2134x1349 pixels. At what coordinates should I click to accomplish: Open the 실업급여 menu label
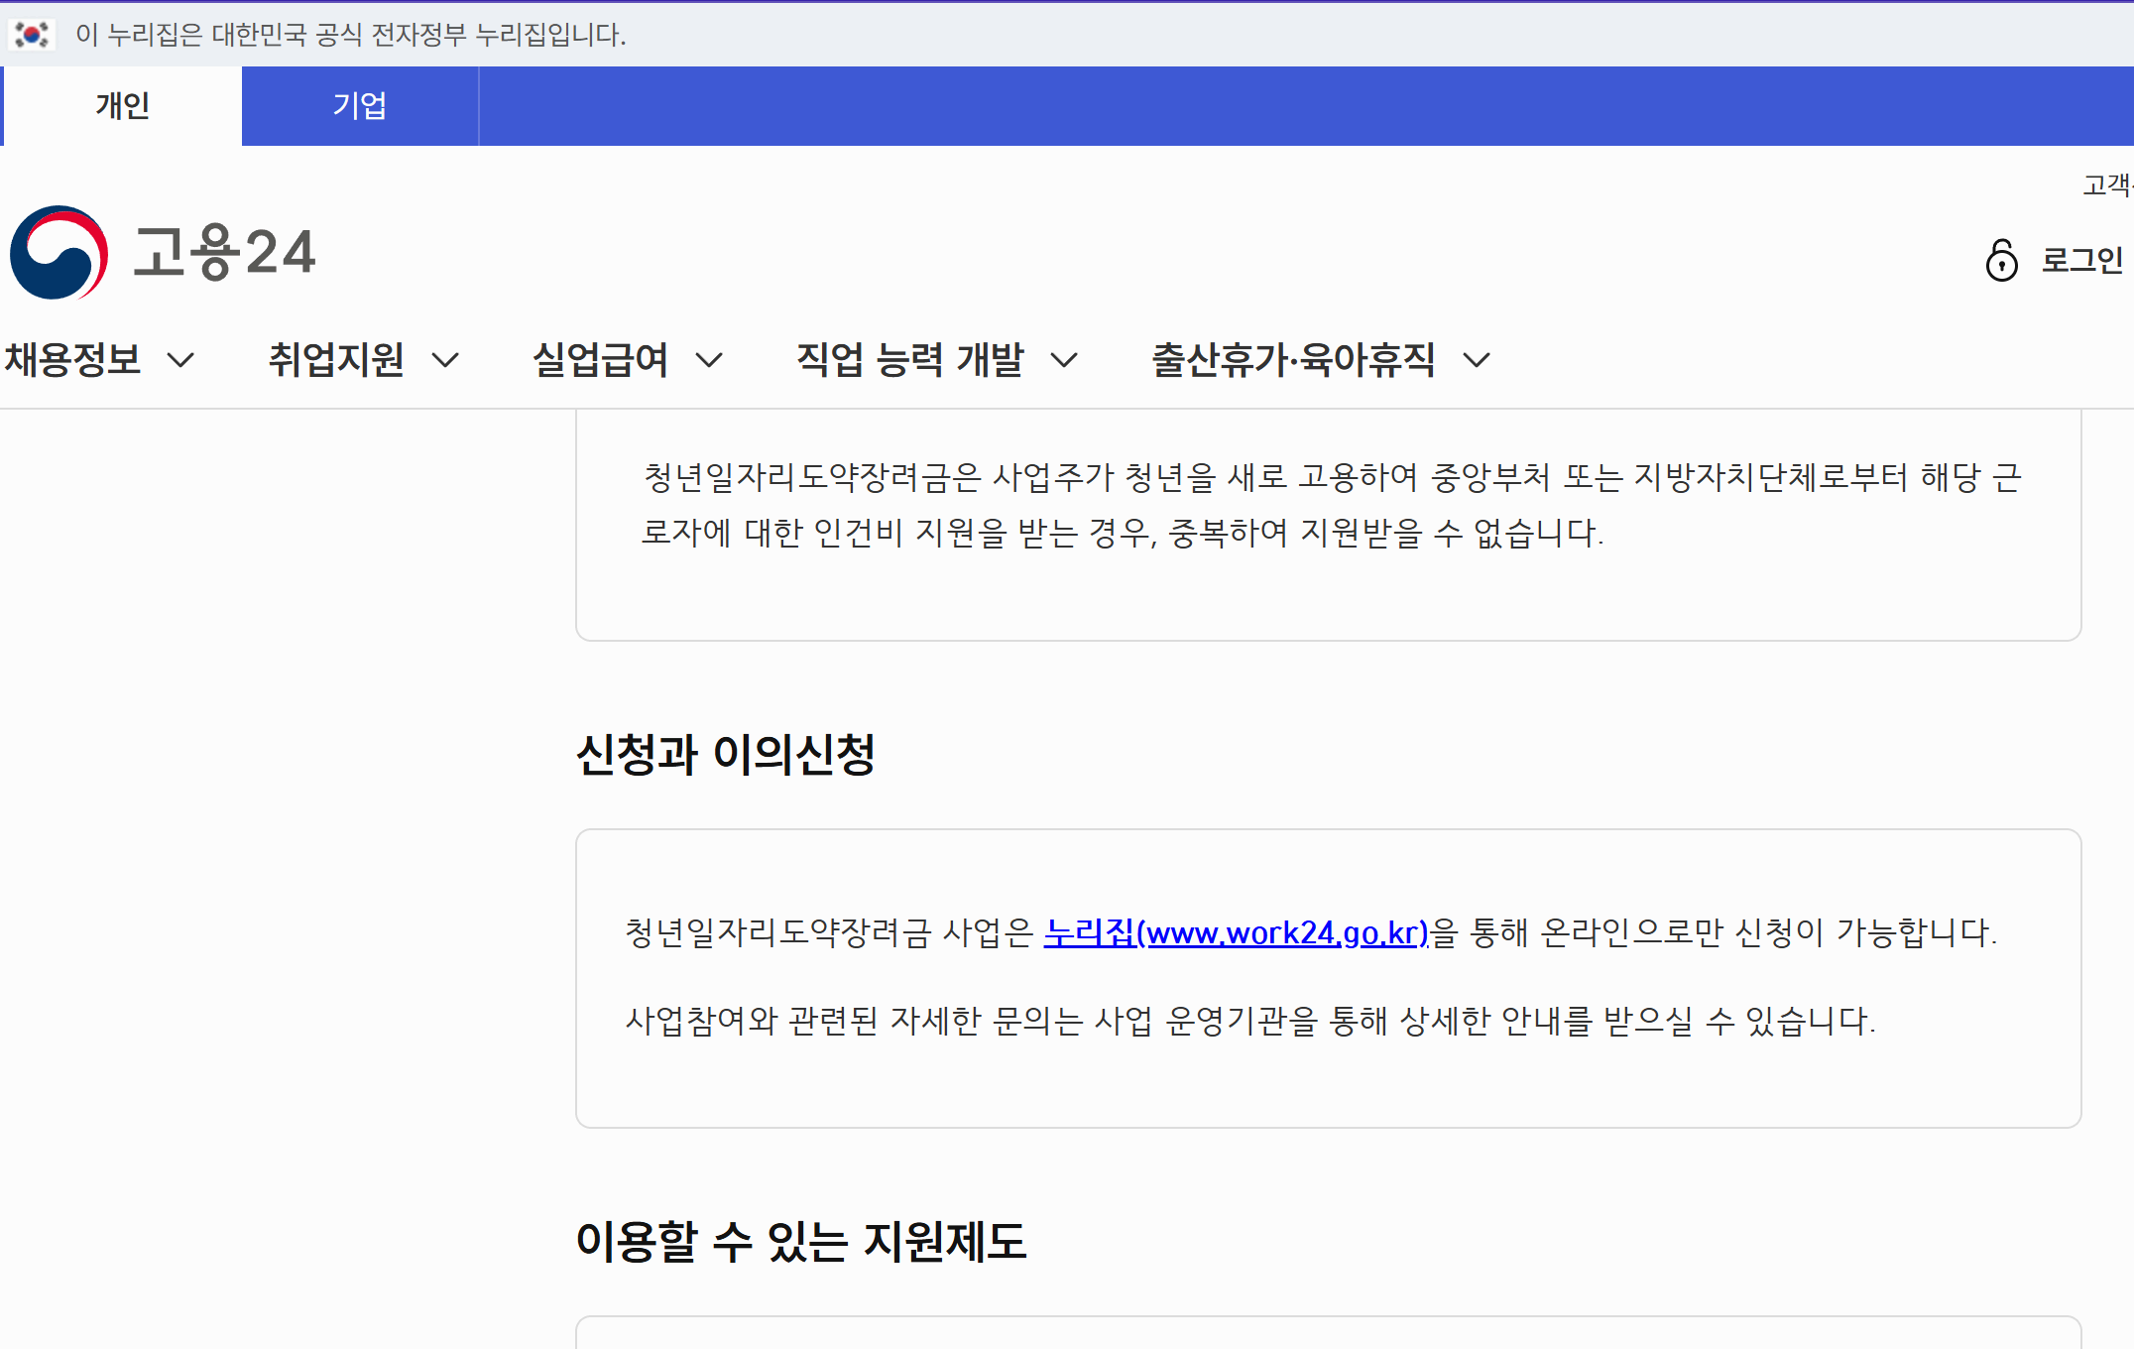pyautogui.click(x=600, y=359)
